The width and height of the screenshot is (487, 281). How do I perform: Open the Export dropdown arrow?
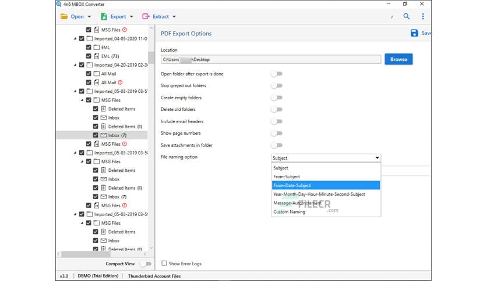coord(132,17)
